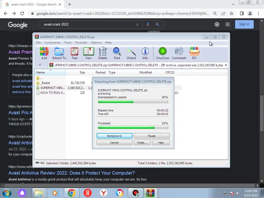Click Google voice search microphone

tap(148, 24)
